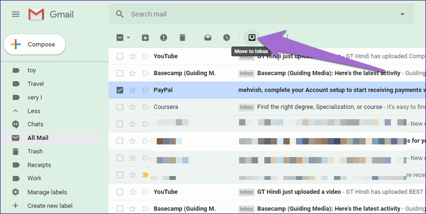
Task: Check the last Basecamp email checkbox
Action: coord(120,209)
